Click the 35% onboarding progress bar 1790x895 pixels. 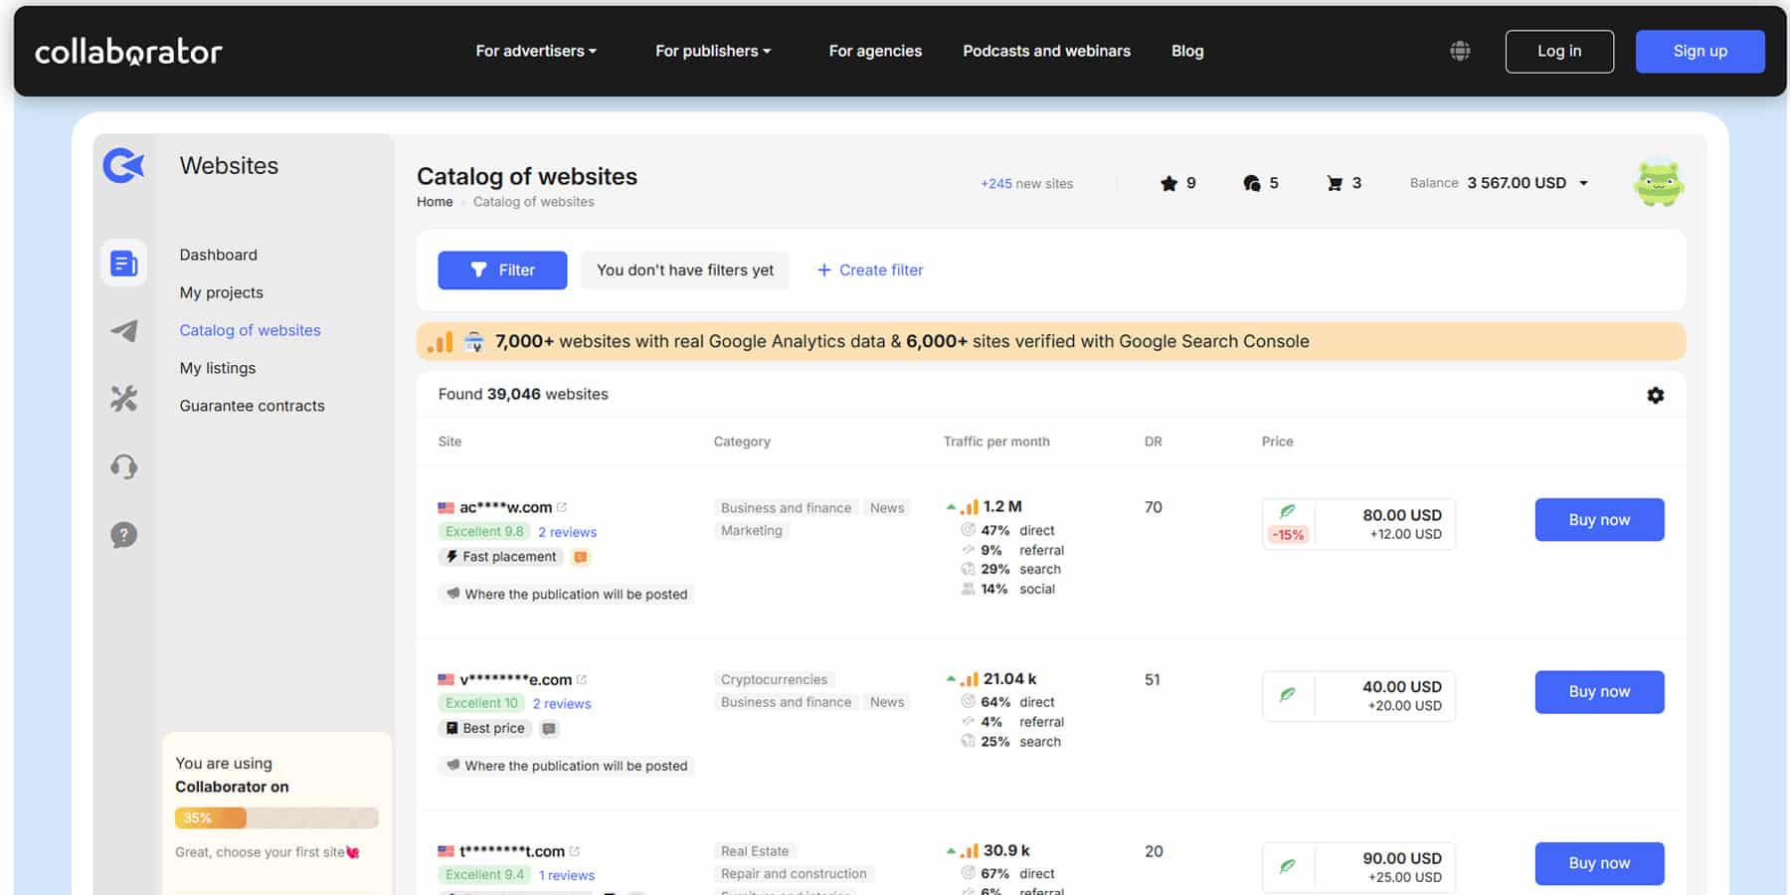pyautogui.click(x=276, y=818)
